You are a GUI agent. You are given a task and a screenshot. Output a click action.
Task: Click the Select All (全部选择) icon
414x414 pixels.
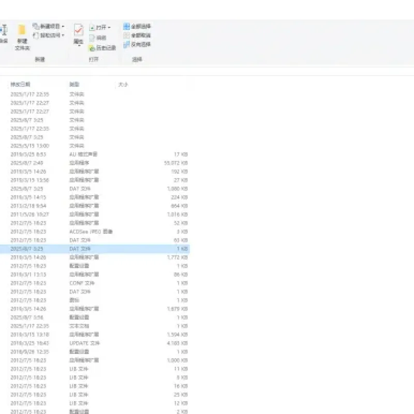(126, 26)
